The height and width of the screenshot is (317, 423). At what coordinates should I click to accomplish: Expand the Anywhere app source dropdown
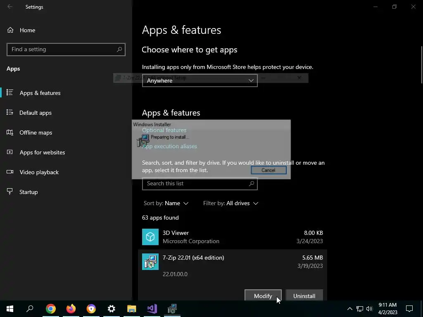click(x=200, y=80)
